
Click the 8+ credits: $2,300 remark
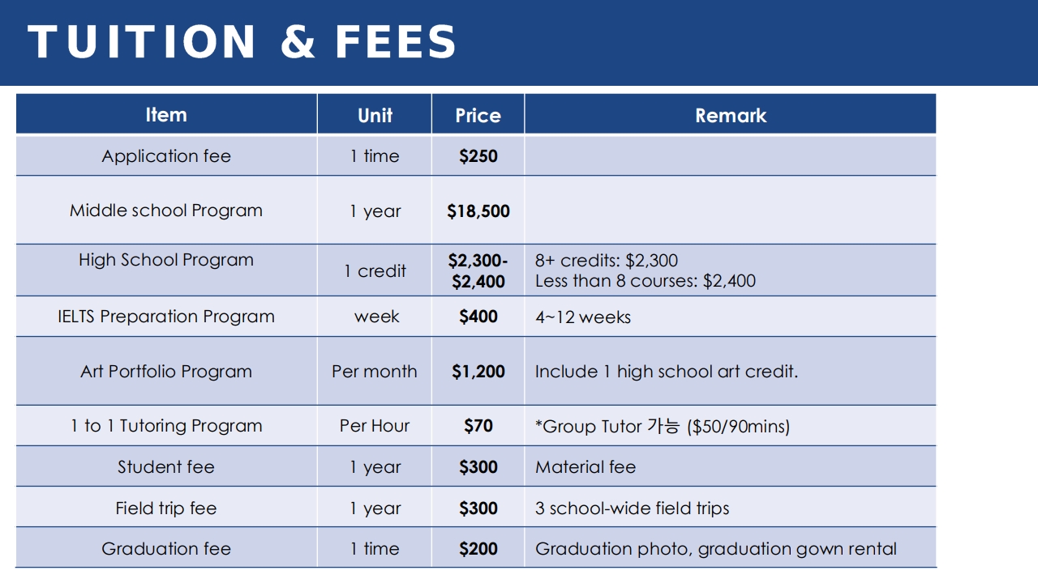click(x=607, y=261)
